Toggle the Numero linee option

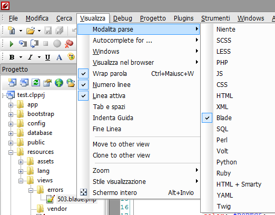83,85
